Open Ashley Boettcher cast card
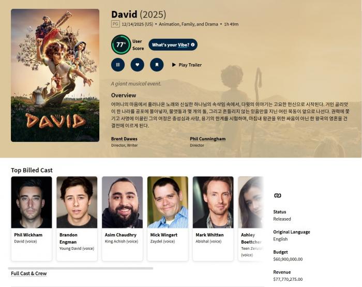Image resolution: width=362 pixels, height=287 pixels. click(251, 219)
